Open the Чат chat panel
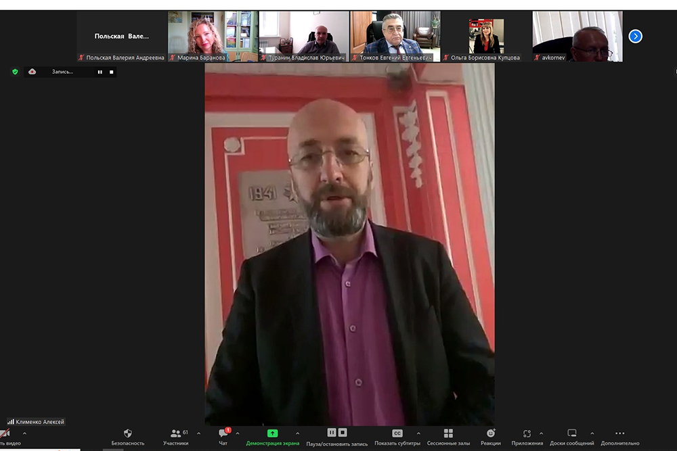Viewport: 677px width, 451px height. coord(223,433)
